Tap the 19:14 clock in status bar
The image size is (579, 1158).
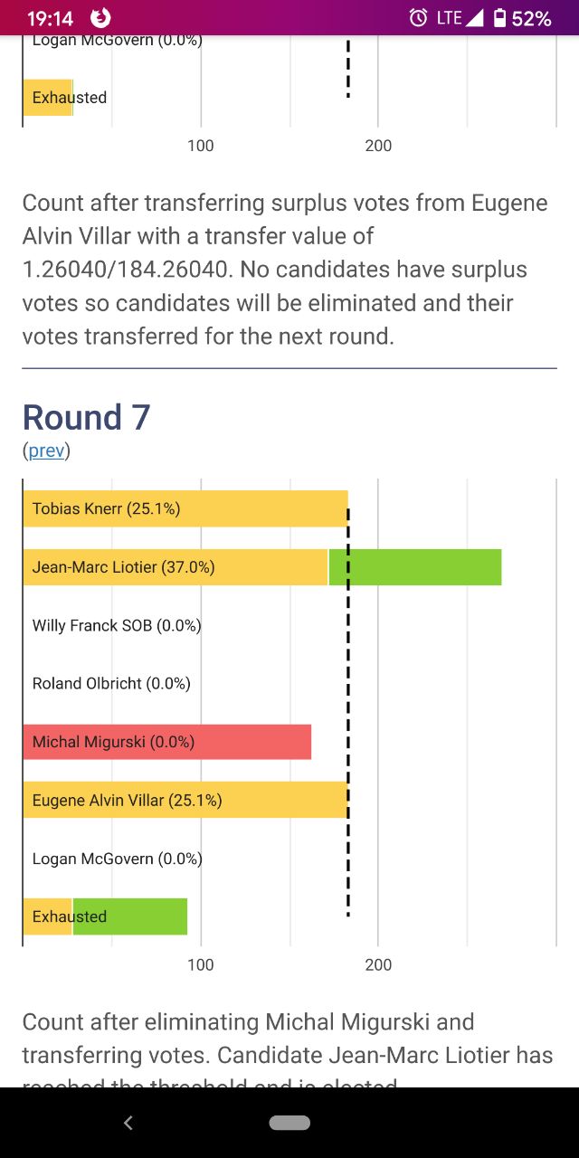coord(51,18)
